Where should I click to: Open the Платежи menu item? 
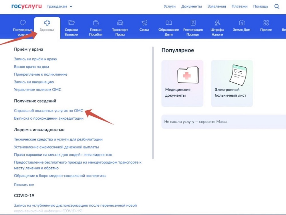[x=239, y=6]
